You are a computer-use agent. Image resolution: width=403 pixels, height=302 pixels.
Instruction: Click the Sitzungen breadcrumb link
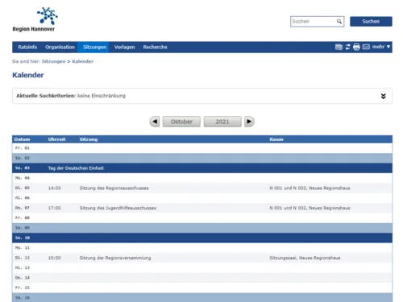pos(53,61)
